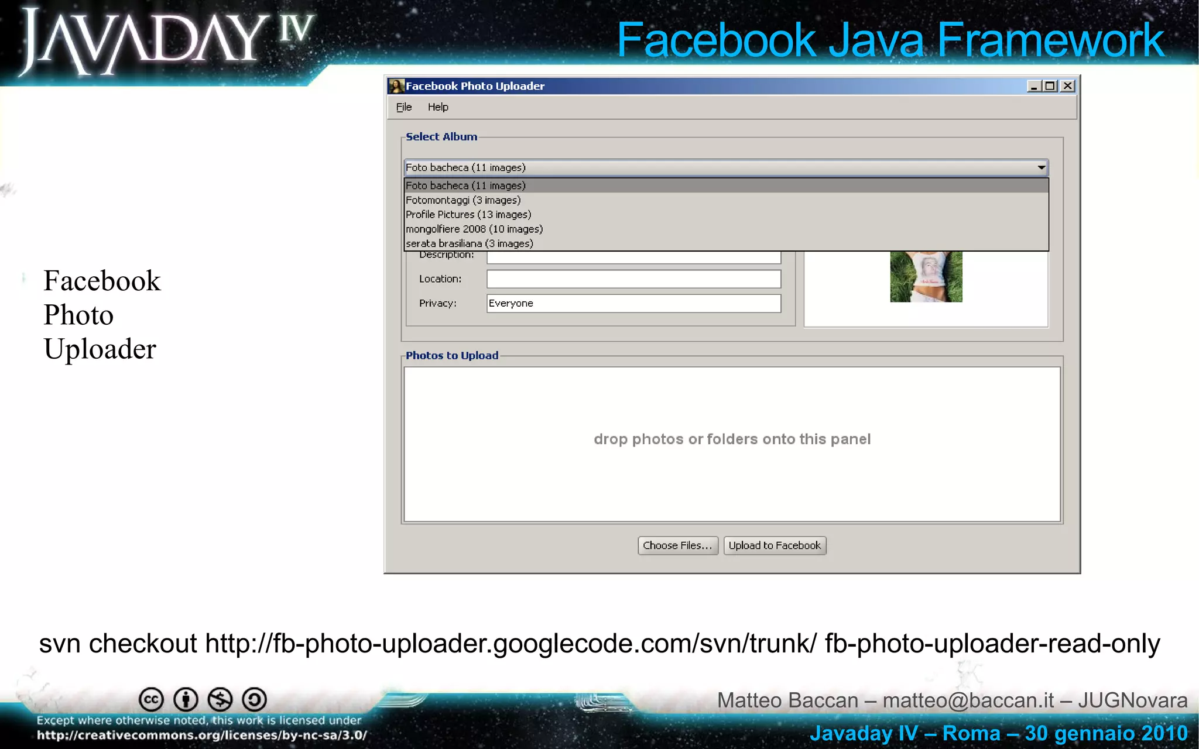Choose 'Fotomontaggi (3 images)' album
1199x749 pixels.
[726, 200]
